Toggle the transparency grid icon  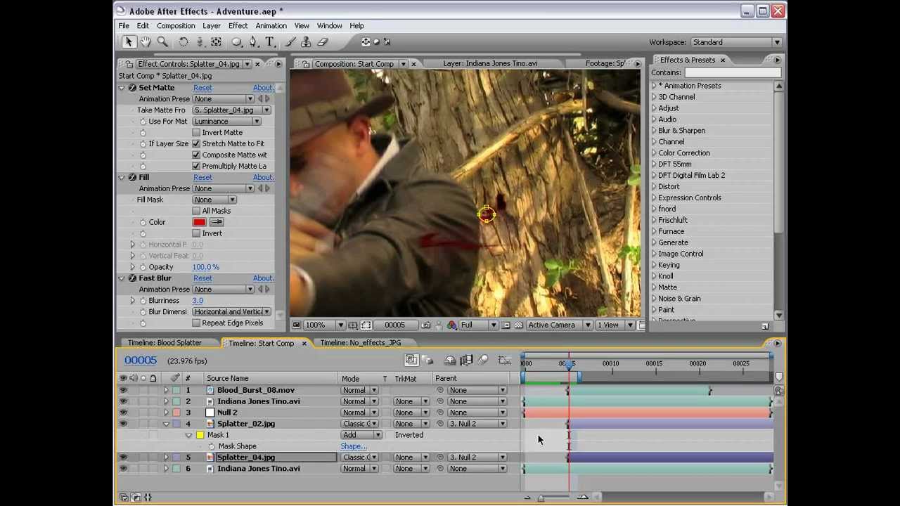518,325
